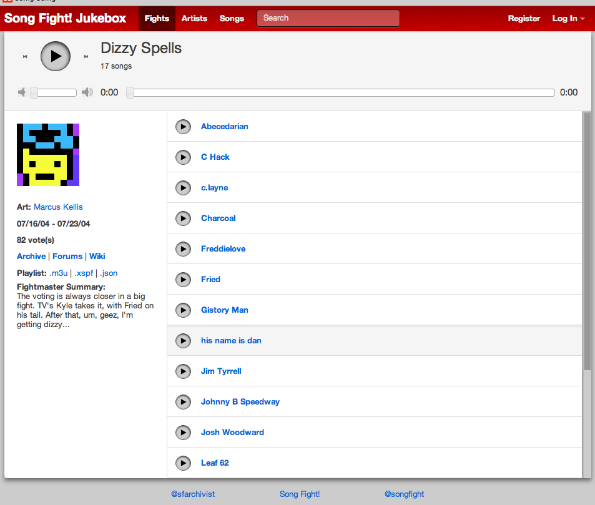
Task: Visit the @songfight footer link
Action: point(404,494)
